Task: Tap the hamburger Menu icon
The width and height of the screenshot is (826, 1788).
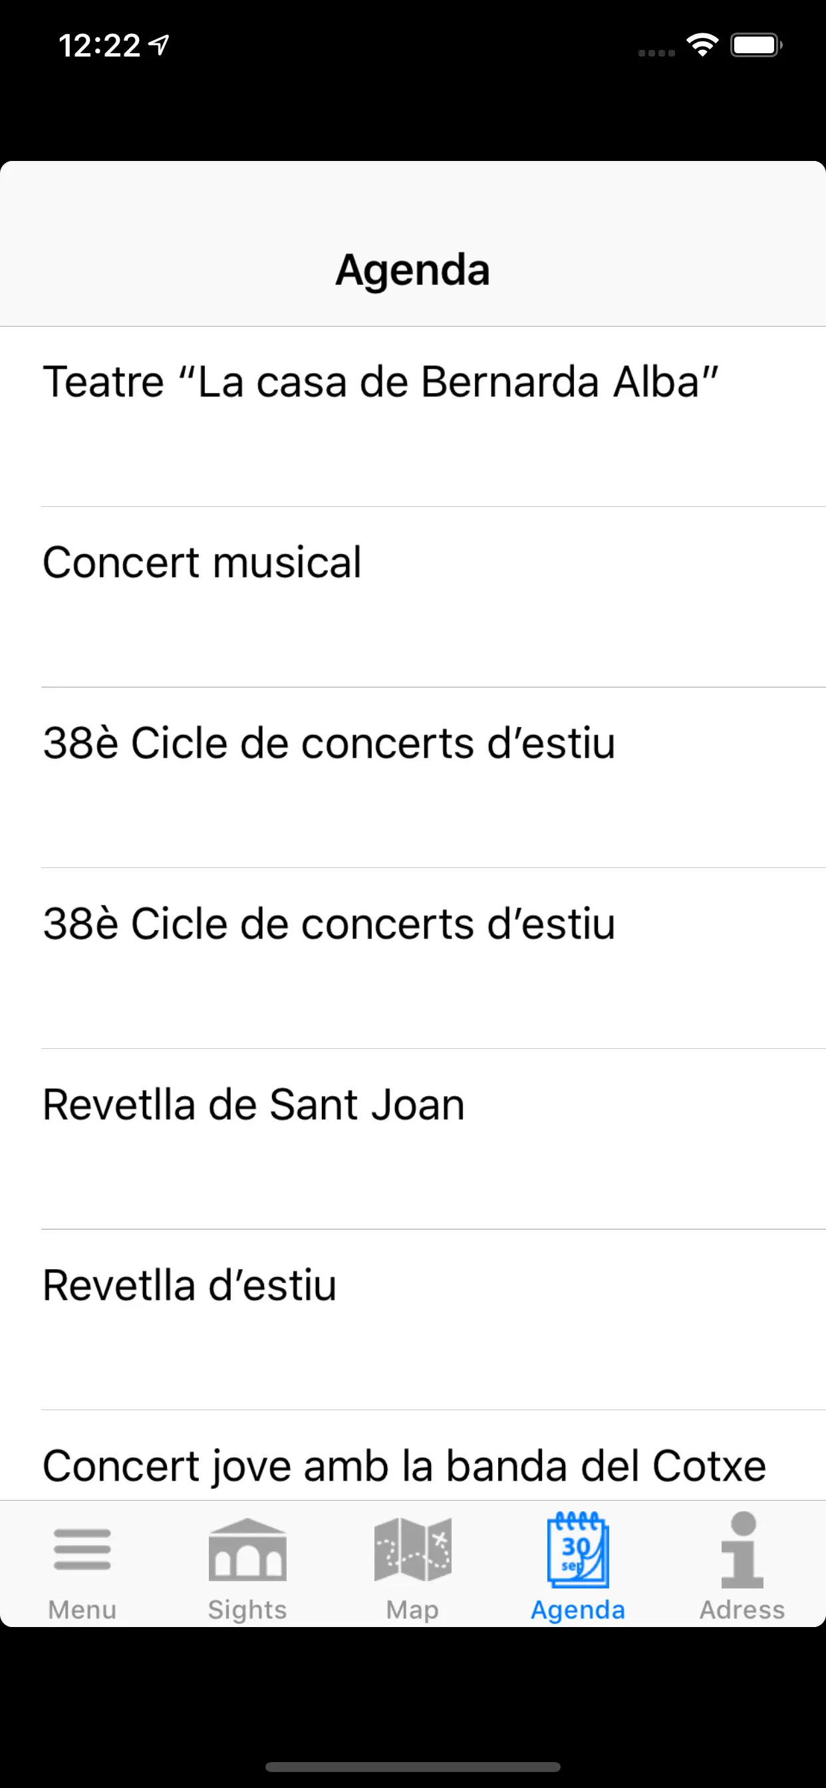Action: point(82,1549)
